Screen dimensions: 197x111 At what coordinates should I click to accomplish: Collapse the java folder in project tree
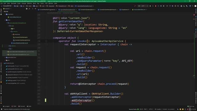pos(5,20)
